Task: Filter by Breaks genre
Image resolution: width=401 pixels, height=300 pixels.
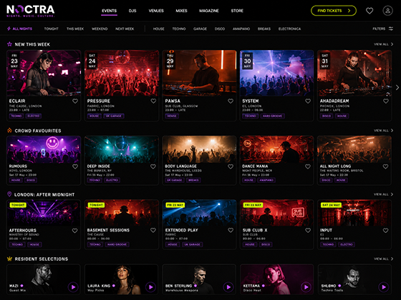Action: pyautogui.click(x=264, y=29)
